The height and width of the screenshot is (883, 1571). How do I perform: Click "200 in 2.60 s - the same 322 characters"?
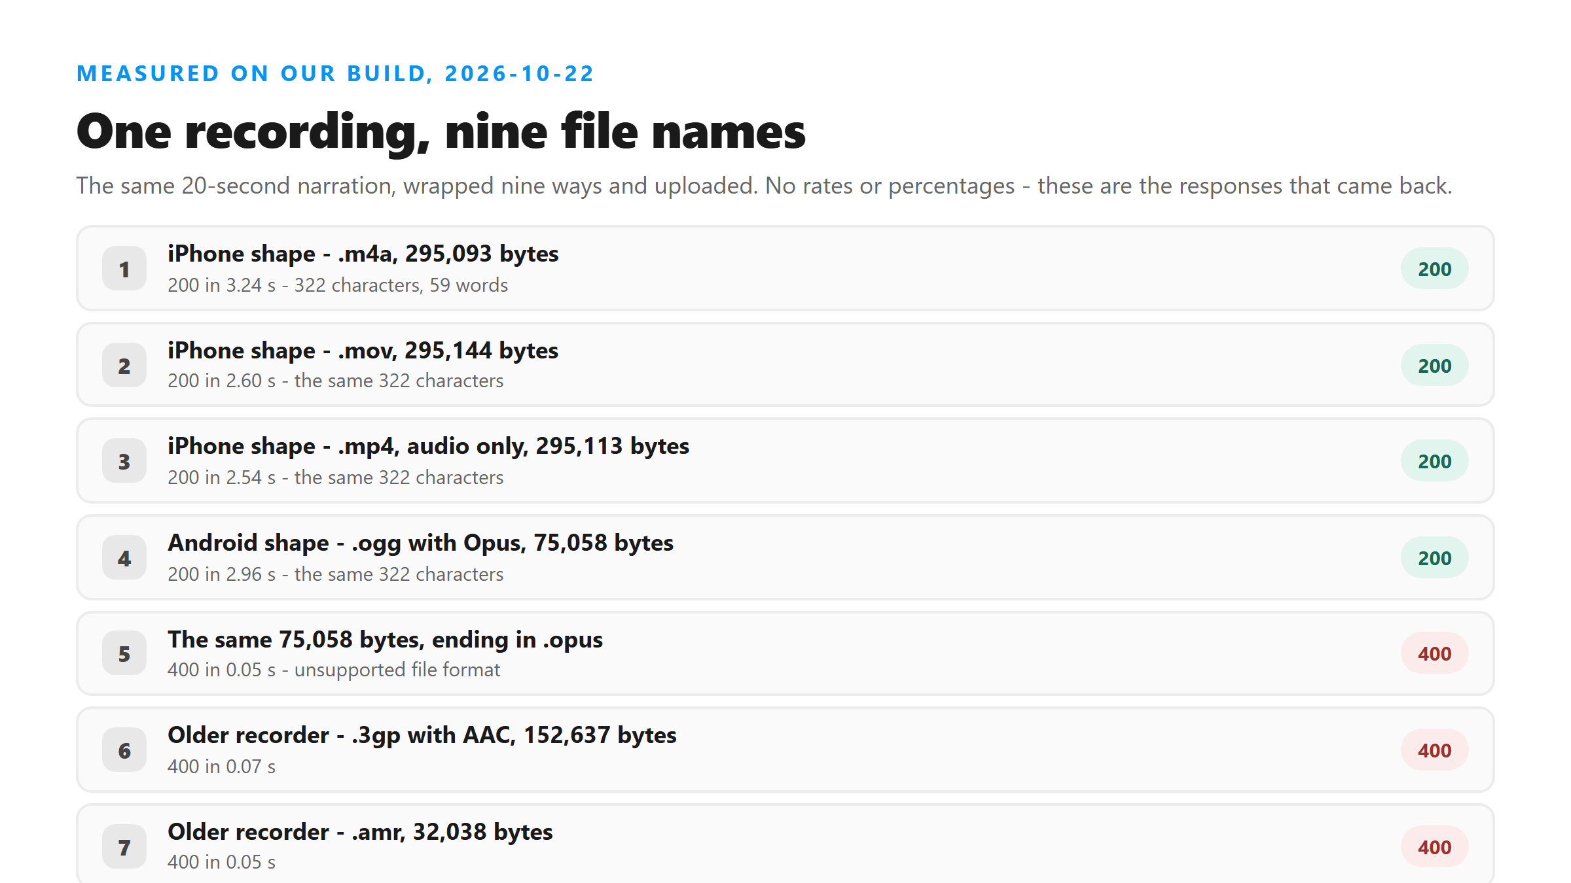pyautogui.click(x=336, y=381)
